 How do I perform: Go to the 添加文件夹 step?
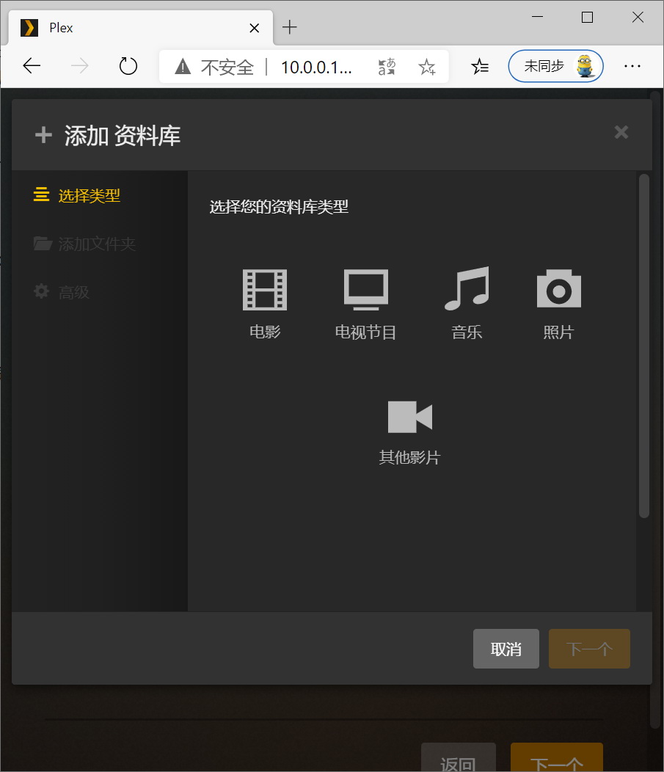[84, 244]
